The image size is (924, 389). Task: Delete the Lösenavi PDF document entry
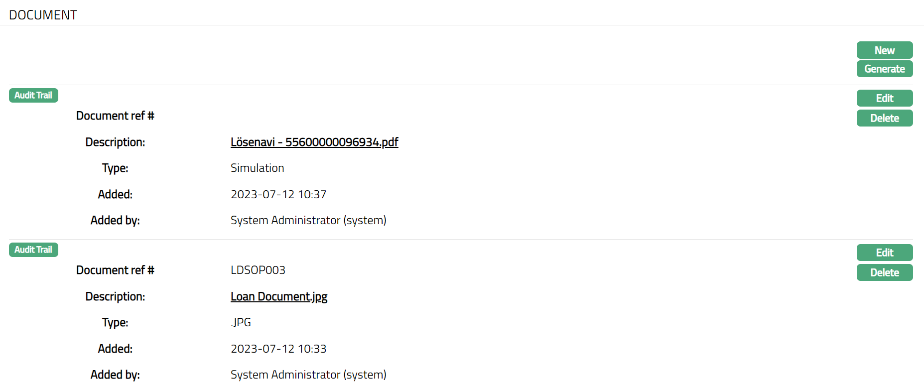pyautogui.click(x=884, y=118)
